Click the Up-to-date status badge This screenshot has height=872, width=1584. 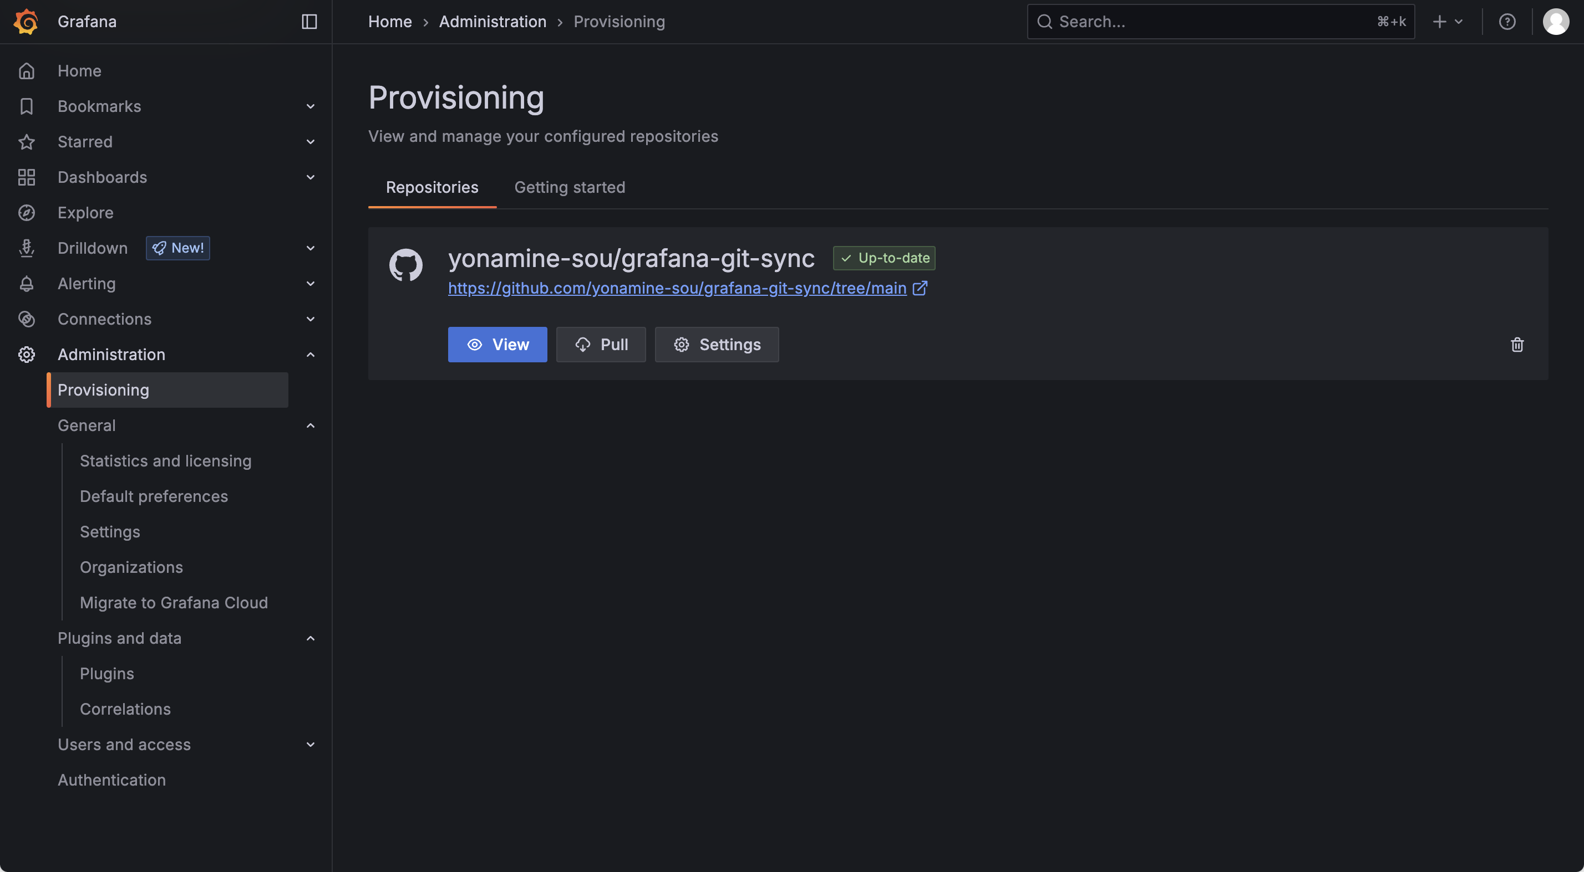pyautogui.click(x=884, y=258)
